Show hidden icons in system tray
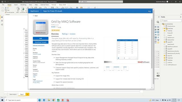This screenshot has height=102, width=182. coord(161,100)
